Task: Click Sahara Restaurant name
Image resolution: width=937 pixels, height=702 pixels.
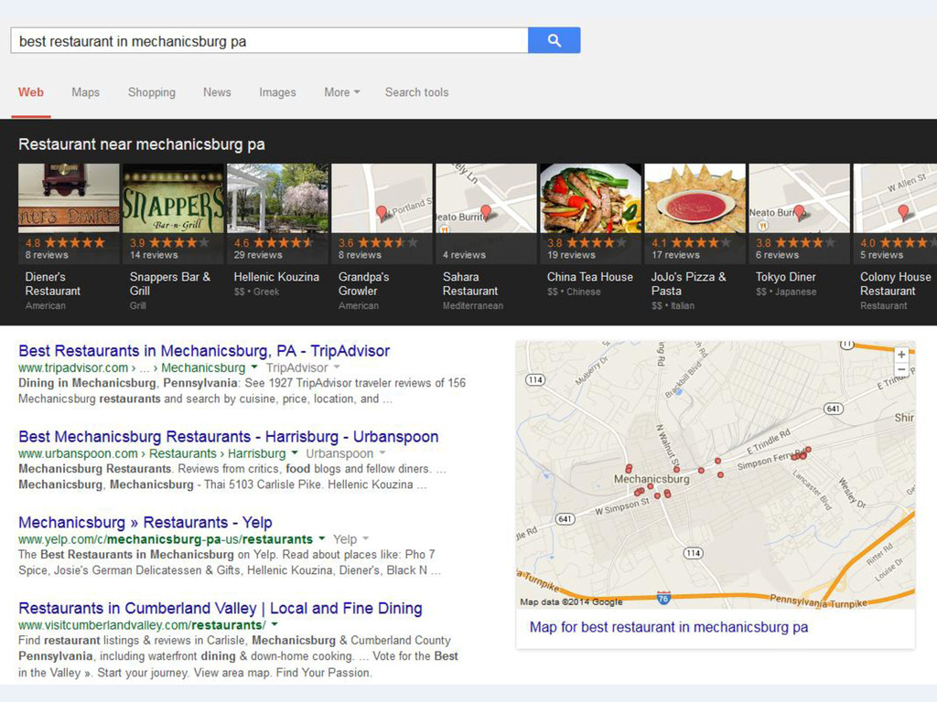Action: click(x=470, y=284)
